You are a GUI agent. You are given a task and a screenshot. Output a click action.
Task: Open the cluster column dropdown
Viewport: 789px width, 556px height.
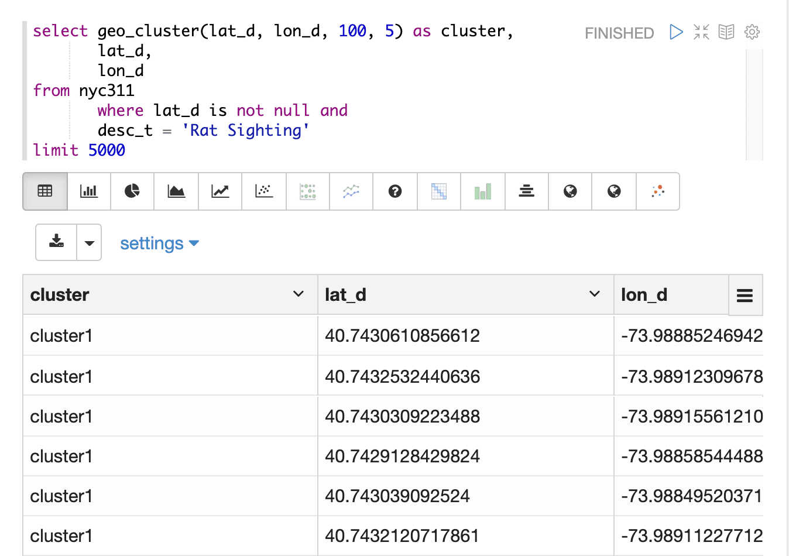(299, 294)
